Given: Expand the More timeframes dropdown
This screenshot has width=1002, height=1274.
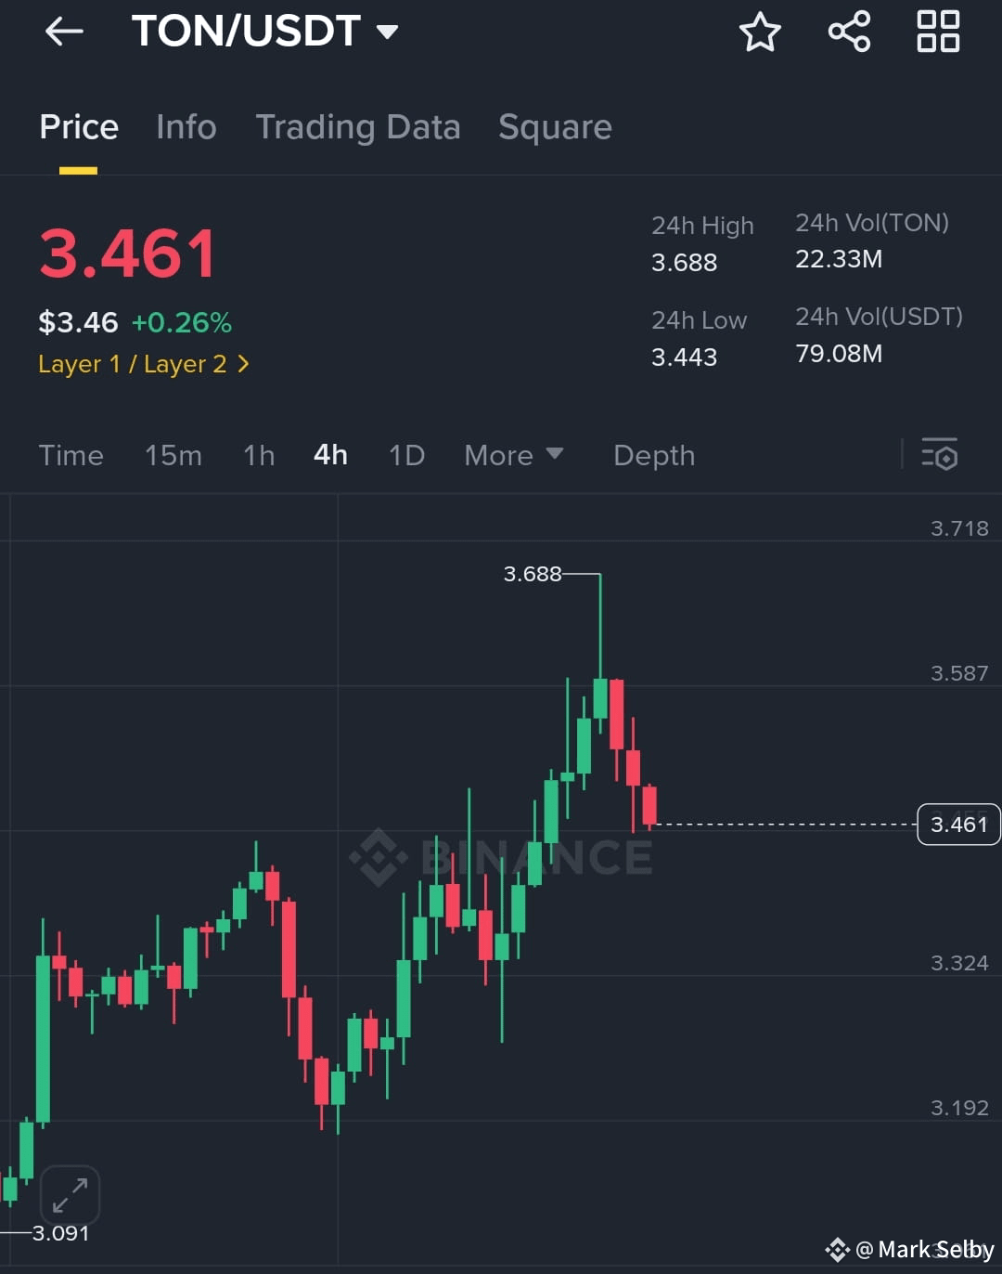Looking at the screenshot, I should [x=513, y=455].
